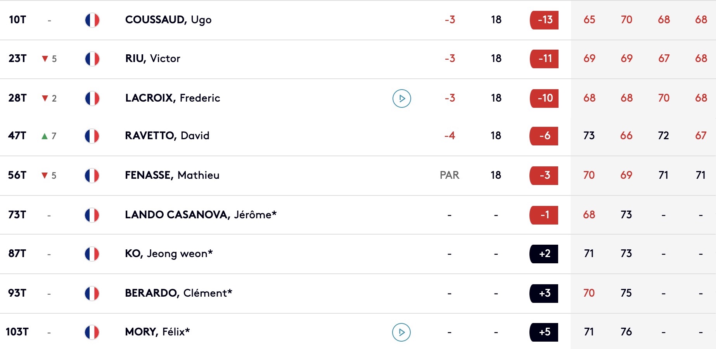716x349 pixels.
Task: Click France flag icon beside RIU, Victor
Action: [92, 59]
